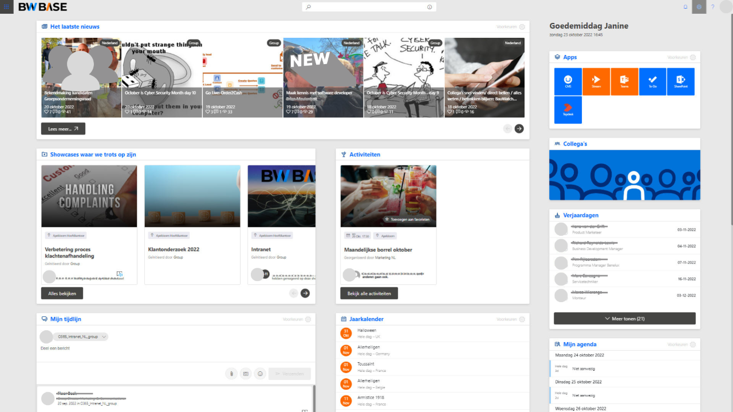Open the Intranet showcase card
733x412 pixels.
point(282,224)
